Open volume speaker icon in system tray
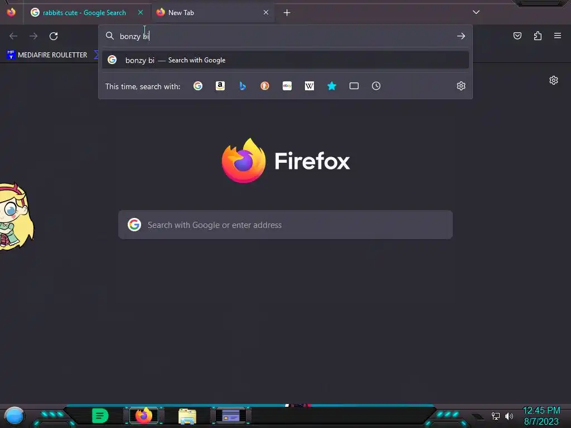This screenshot has height=428, width=571. pos(509,416)
